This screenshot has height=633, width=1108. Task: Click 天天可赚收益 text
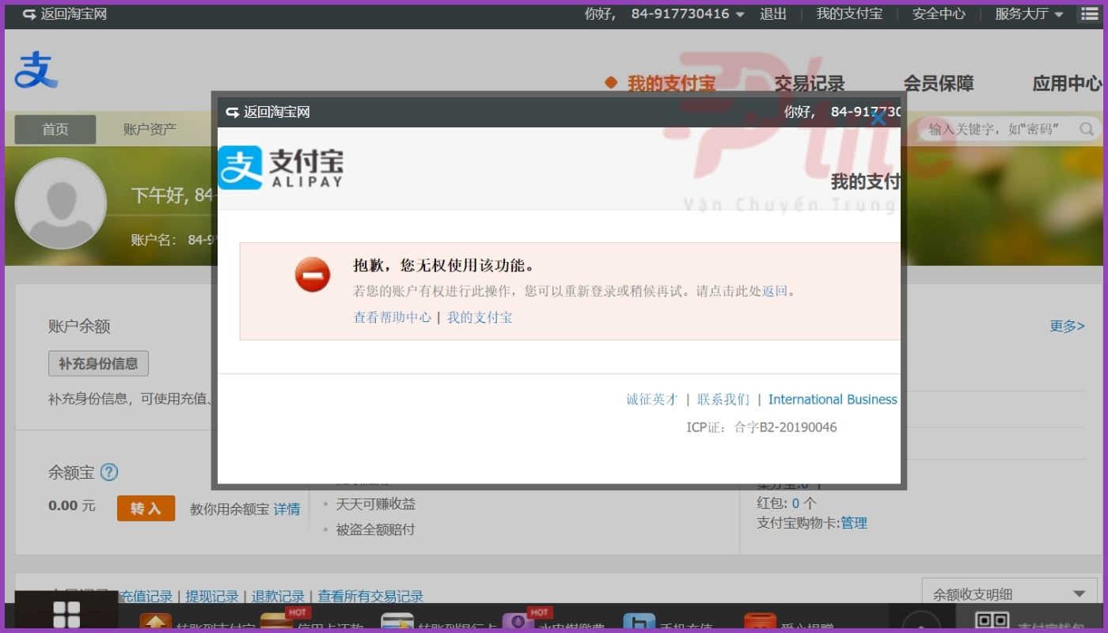375,504
